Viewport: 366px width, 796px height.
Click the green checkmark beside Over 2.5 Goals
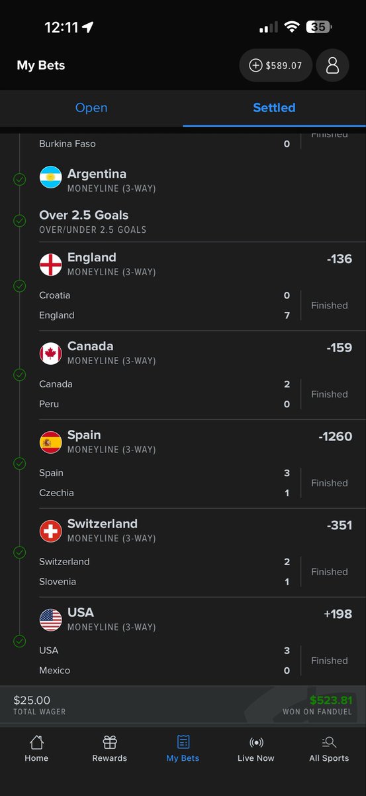click(20, 221)
